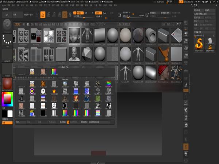The height and width of the screenshot is (164, 219).
Task: Click the Actual size icon on right shelf
Action: pos(186,48)
